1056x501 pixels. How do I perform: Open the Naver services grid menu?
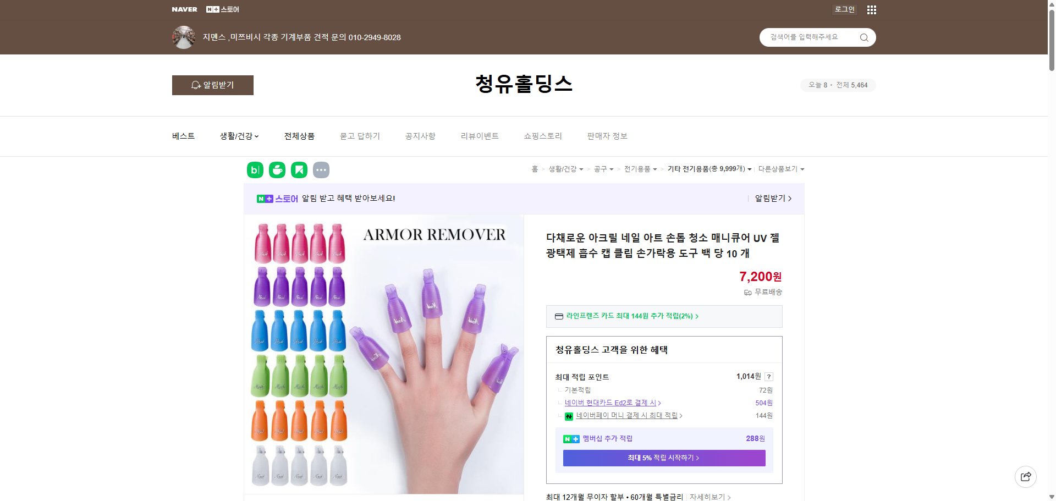pos(871,9)
